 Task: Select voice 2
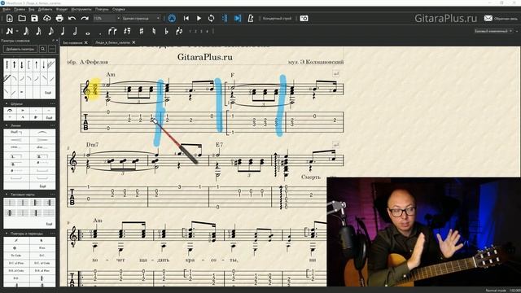(x=195, y=31)
